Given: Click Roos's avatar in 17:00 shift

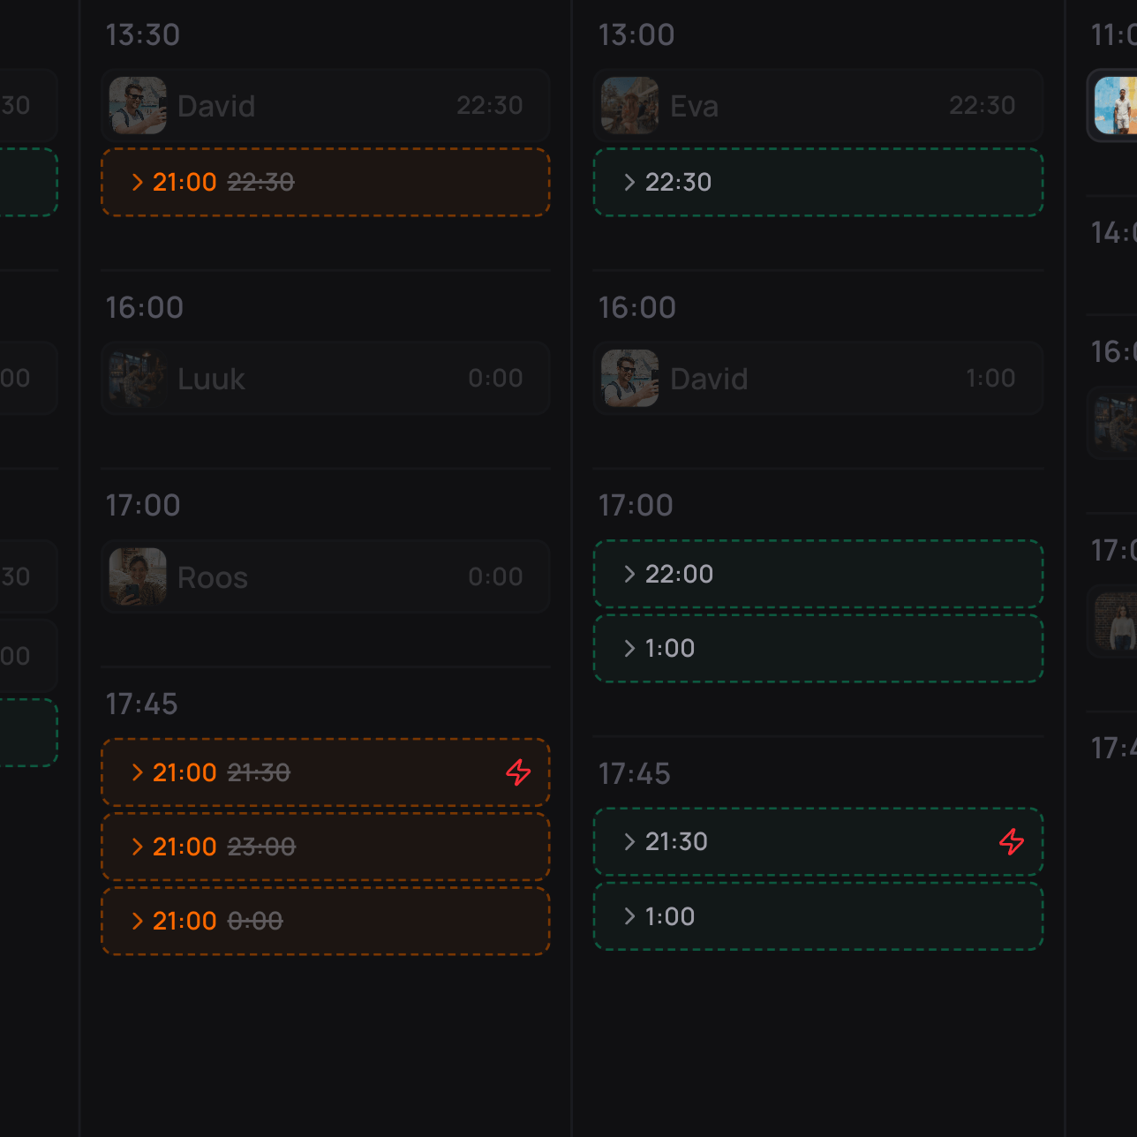Looking at the screenshot, I should [138, 577].
